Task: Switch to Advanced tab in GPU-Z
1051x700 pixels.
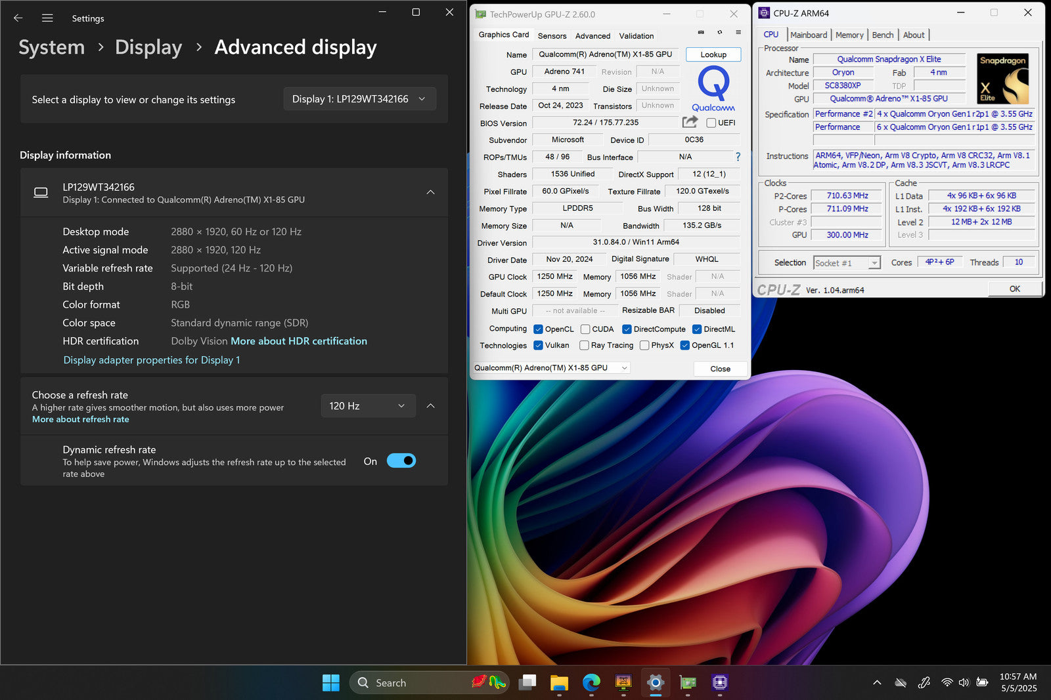Action: click(x=593, y=36)
